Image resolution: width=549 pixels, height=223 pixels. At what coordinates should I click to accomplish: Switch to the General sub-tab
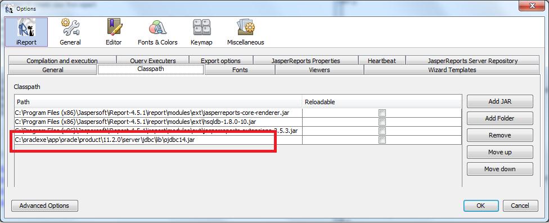[52, 70]
